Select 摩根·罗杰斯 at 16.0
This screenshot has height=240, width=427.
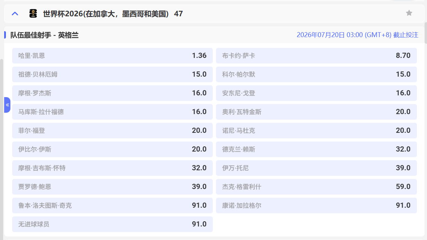tap(112, 93)
